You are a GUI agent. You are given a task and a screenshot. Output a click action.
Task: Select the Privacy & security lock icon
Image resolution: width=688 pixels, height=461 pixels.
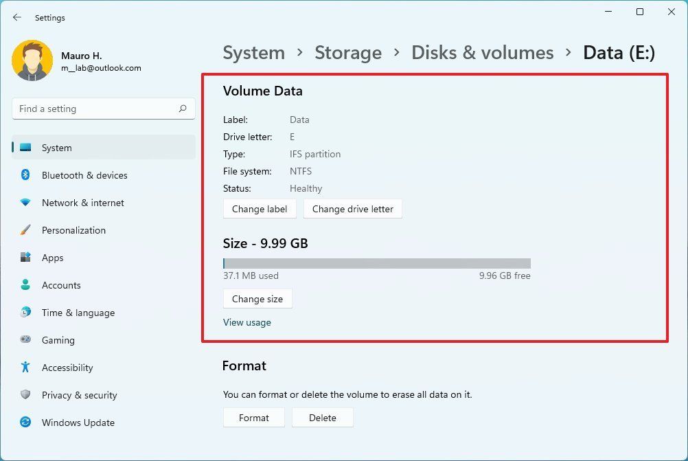tap(25, 395)
